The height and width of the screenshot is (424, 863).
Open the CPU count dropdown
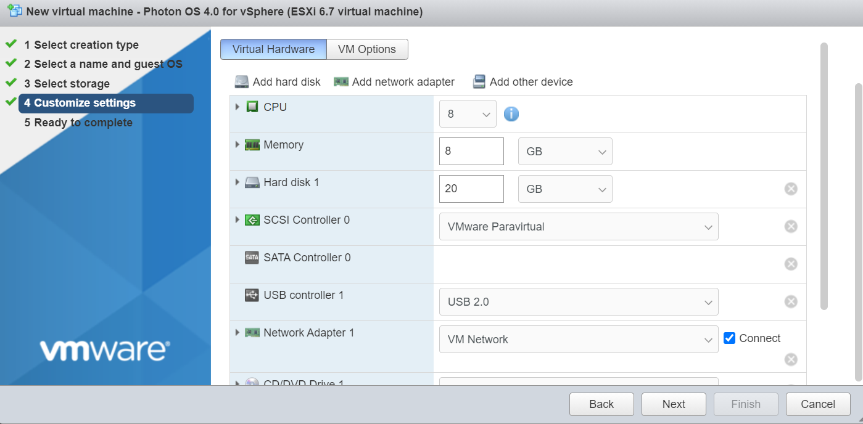468,114
